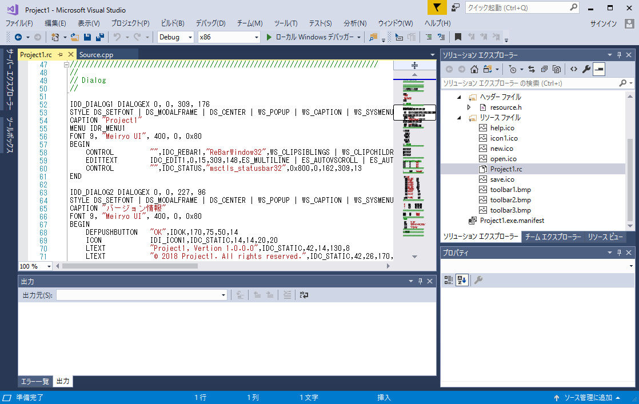Click the bookmark icon in the main toolbar
Viewport: 639px width, 404px height.
point(458,37)
